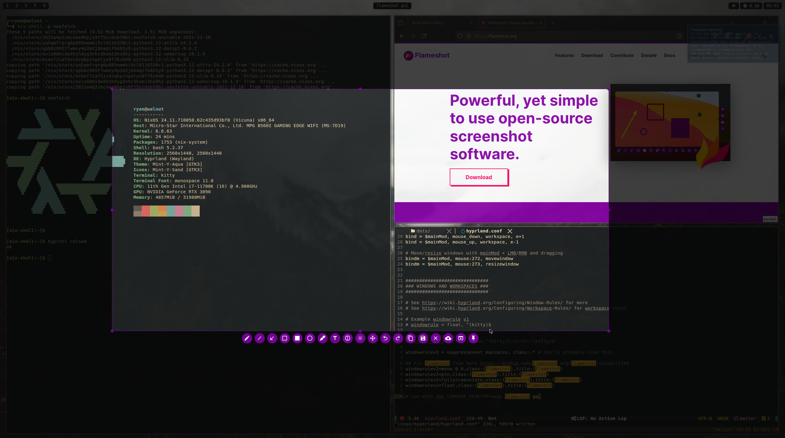Switch to workspace 5 in the top bar

(35, 6)
